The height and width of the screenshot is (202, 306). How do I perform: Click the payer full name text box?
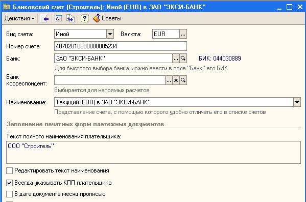coord(153,152)
